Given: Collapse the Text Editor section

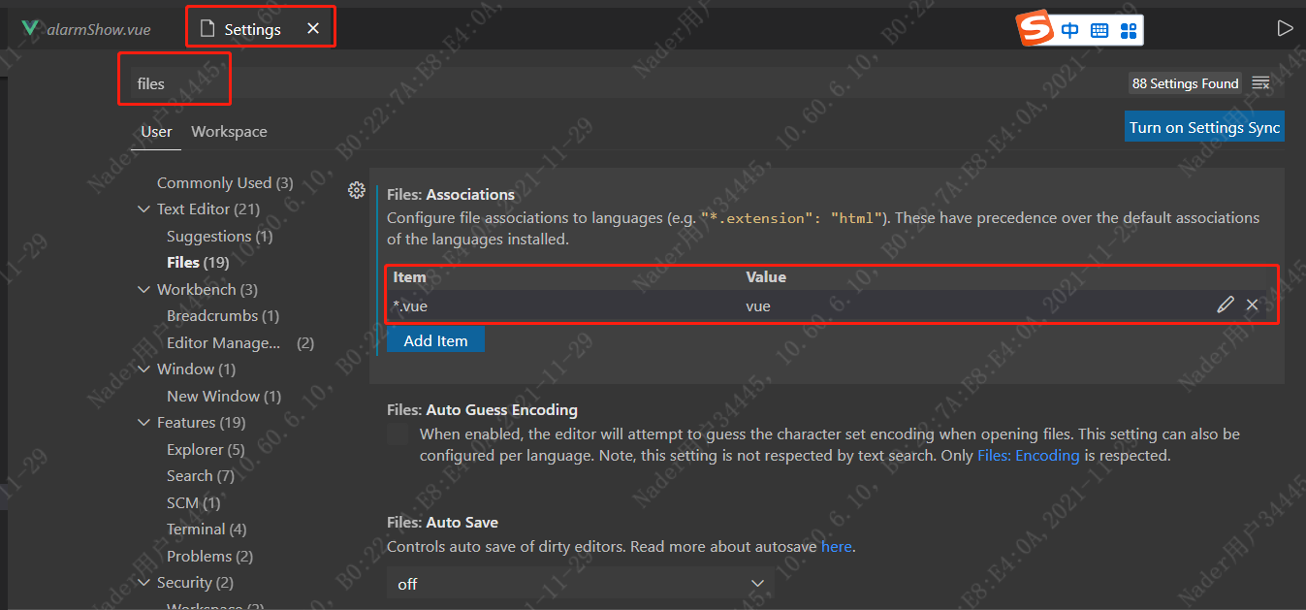Looking at the screenshot, I should [x=143, y=209].
